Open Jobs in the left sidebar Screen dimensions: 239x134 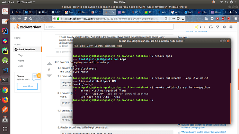click(x=21, y=66)
